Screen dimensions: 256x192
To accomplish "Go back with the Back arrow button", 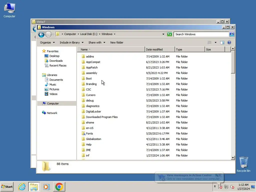I will click(x=41, y=34).
